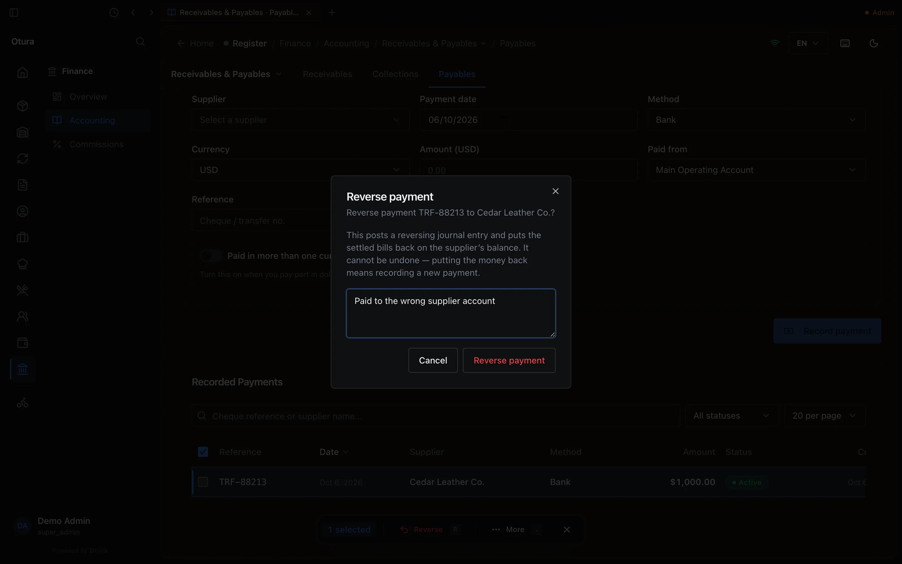902x564 pixels.
Task: Open the history clock icon
Action: tap(114, 13)
